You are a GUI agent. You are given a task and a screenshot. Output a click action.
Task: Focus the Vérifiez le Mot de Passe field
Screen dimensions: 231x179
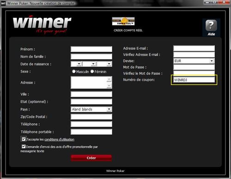click(x=194, y=73)
